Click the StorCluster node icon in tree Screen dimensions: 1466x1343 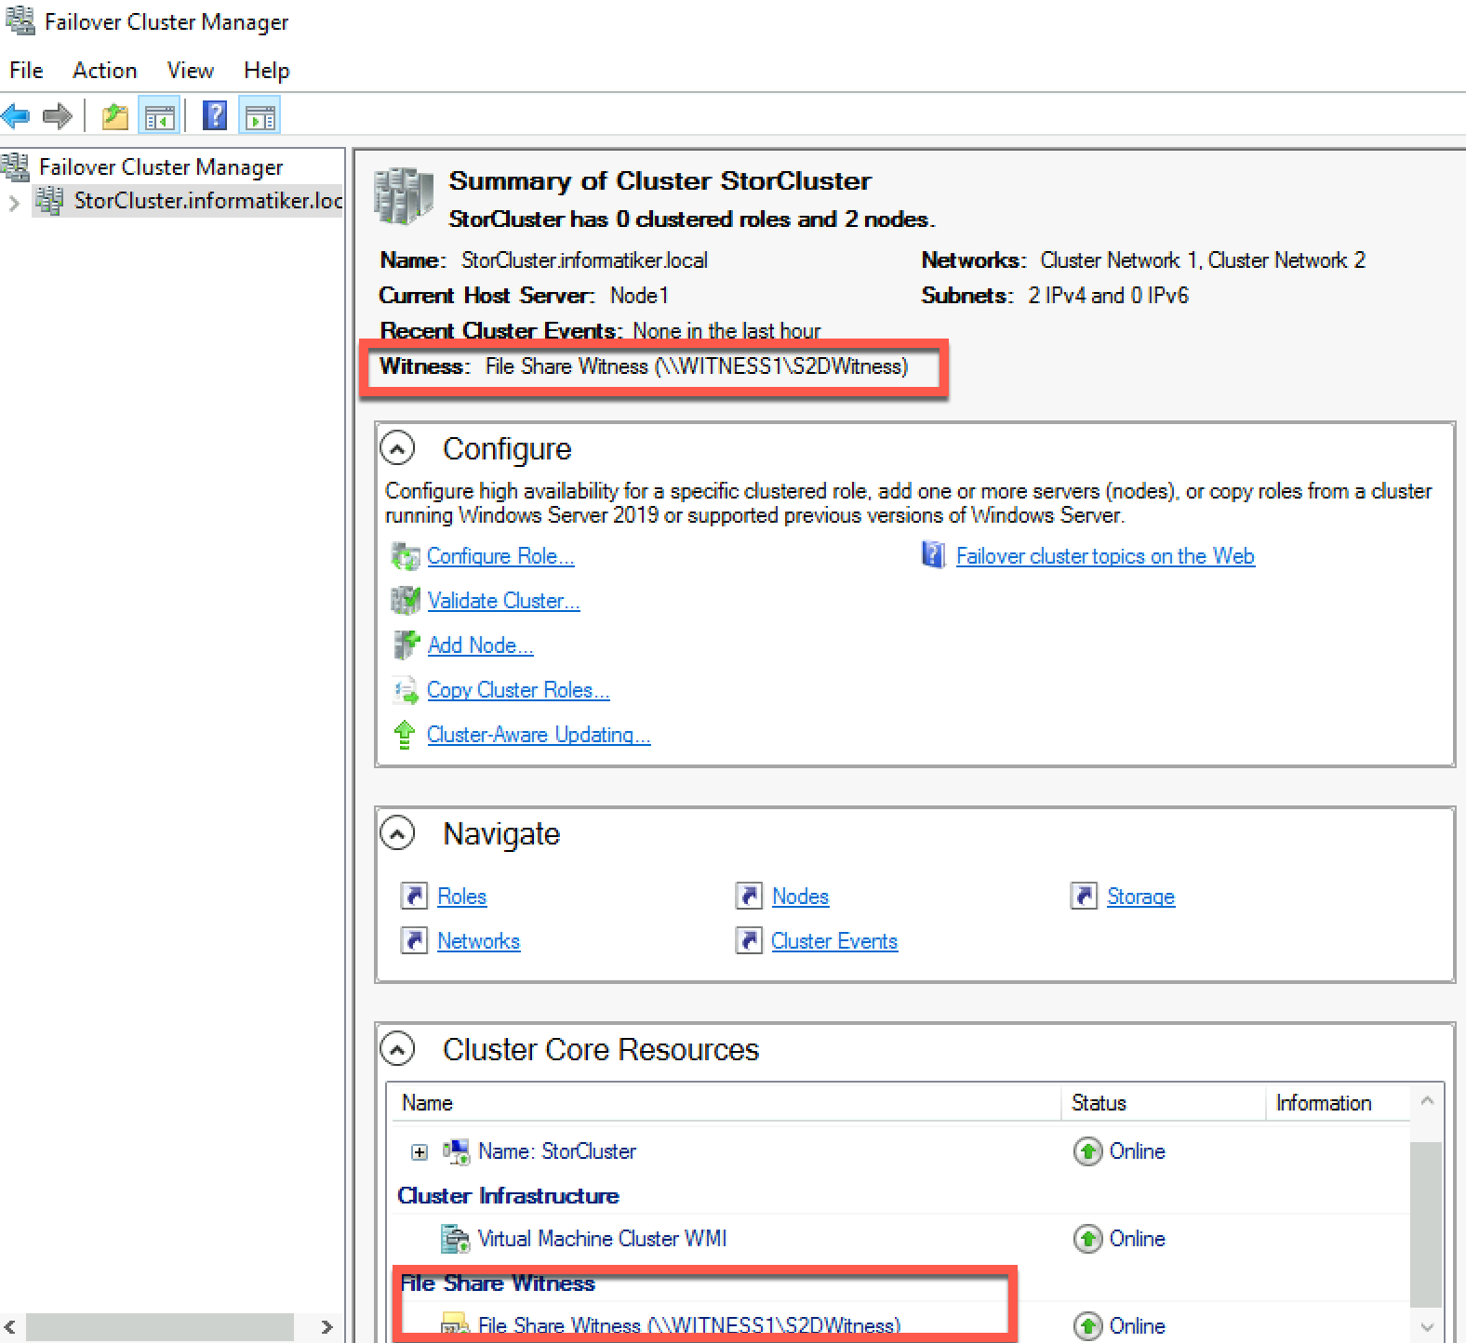point(50,200)
